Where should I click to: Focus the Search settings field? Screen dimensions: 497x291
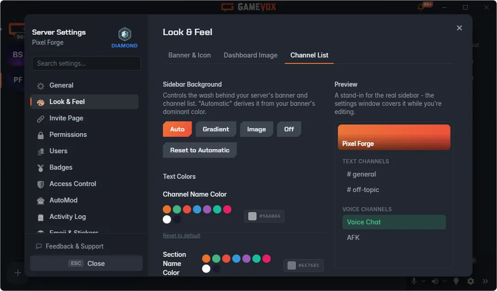(86, 63)
